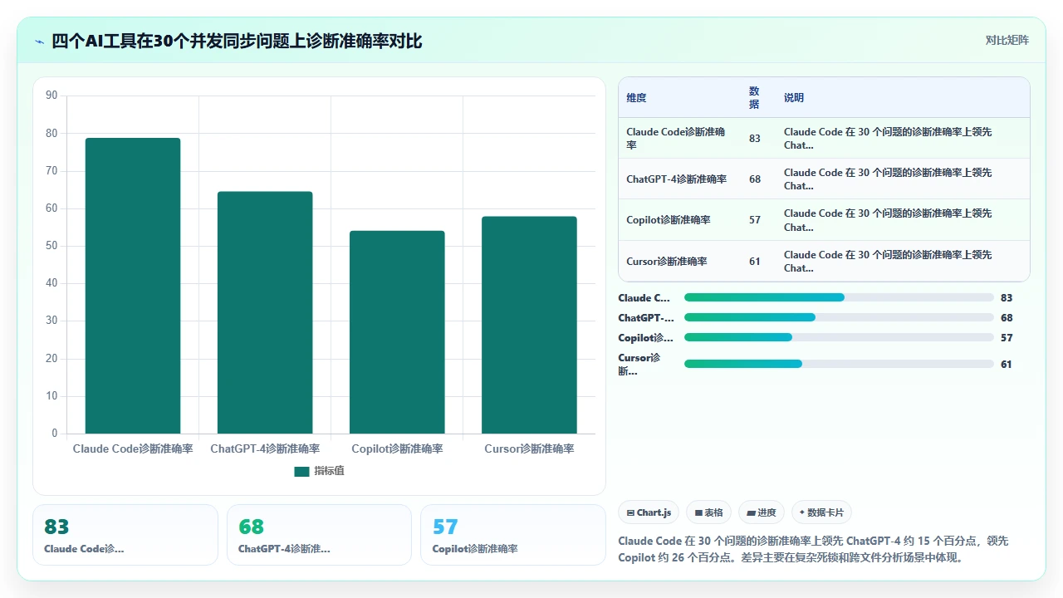Click the progress value 83 beside Claude bar
The height and width of the screenshot is (598, 1063).
(1007, 297)
